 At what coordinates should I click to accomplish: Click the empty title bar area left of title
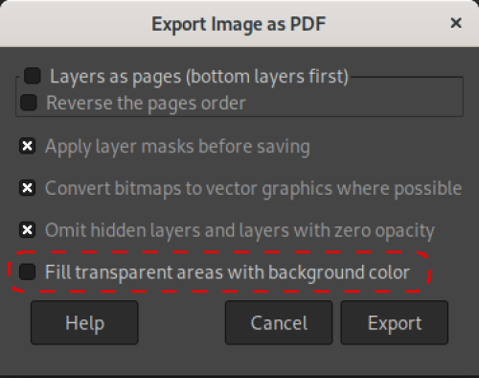(x=77, y=24)
